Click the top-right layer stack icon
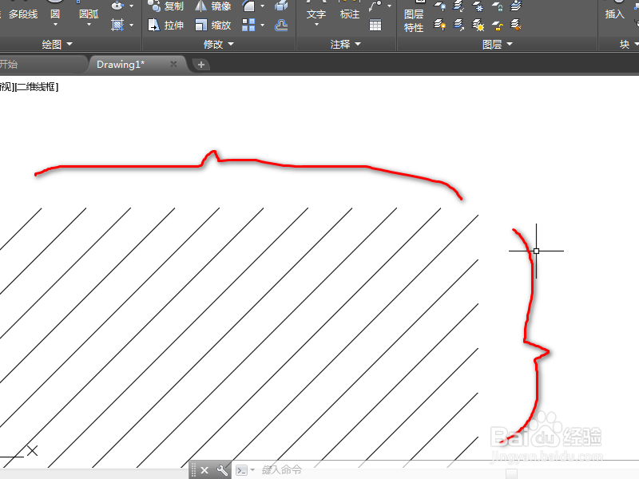 tap(516, 6)
